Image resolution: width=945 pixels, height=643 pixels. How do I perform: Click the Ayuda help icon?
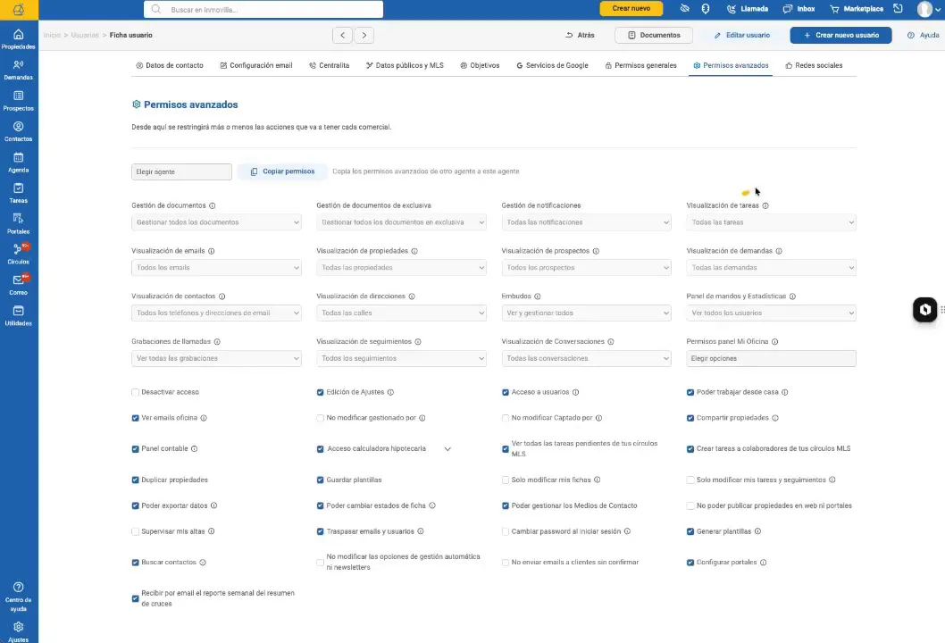(x=911, y=35)
